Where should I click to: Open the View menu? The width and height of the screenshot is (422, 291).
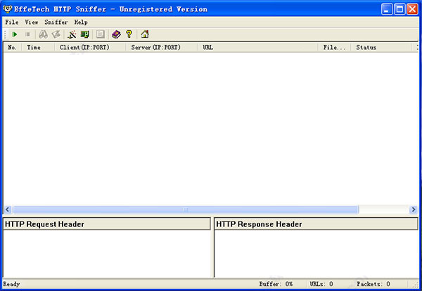point(32,22)
